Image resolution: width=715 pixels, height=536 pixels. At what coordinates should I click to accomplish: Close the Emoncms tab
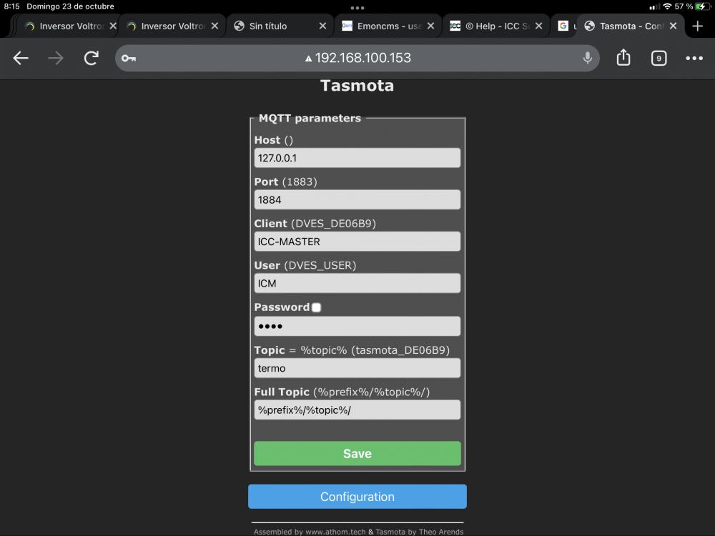click(430, 26)
